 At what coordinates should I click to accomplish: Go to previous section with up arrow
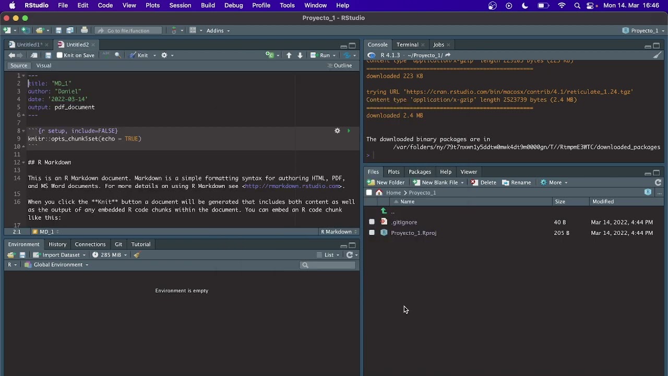pos(289,55)
